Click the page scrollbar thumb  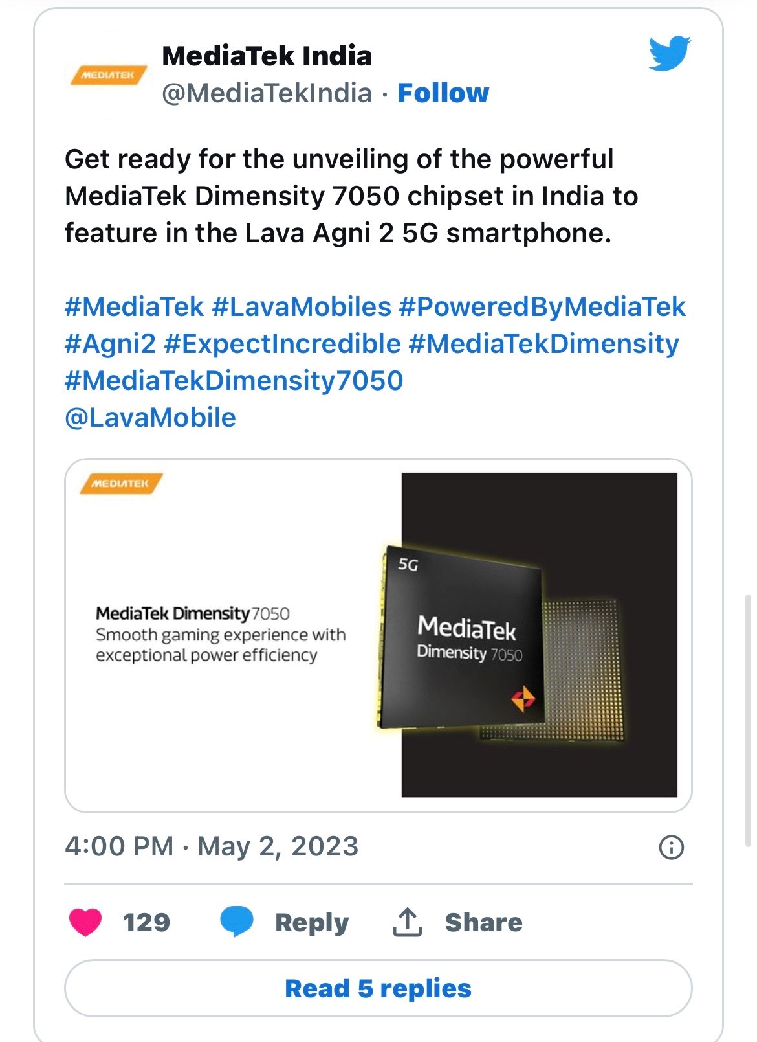(749, 719)
